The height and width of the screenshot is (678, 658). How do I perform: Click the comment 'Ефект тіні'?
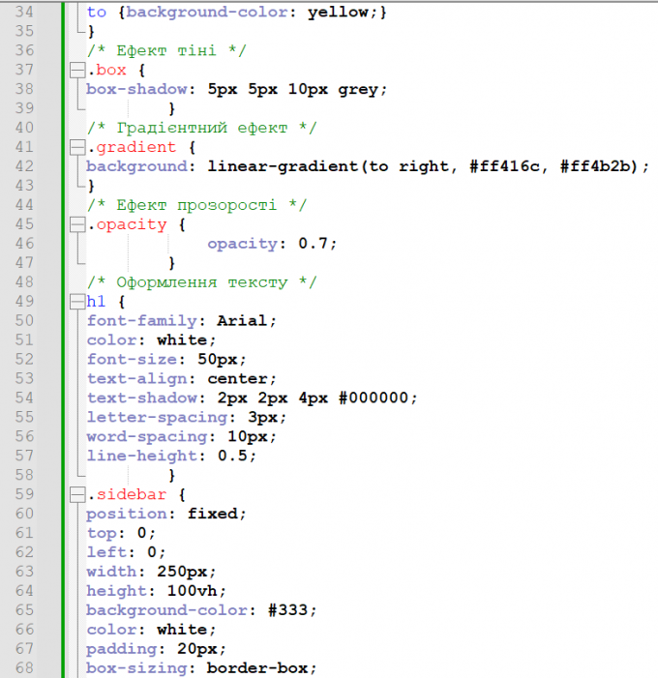166,50
